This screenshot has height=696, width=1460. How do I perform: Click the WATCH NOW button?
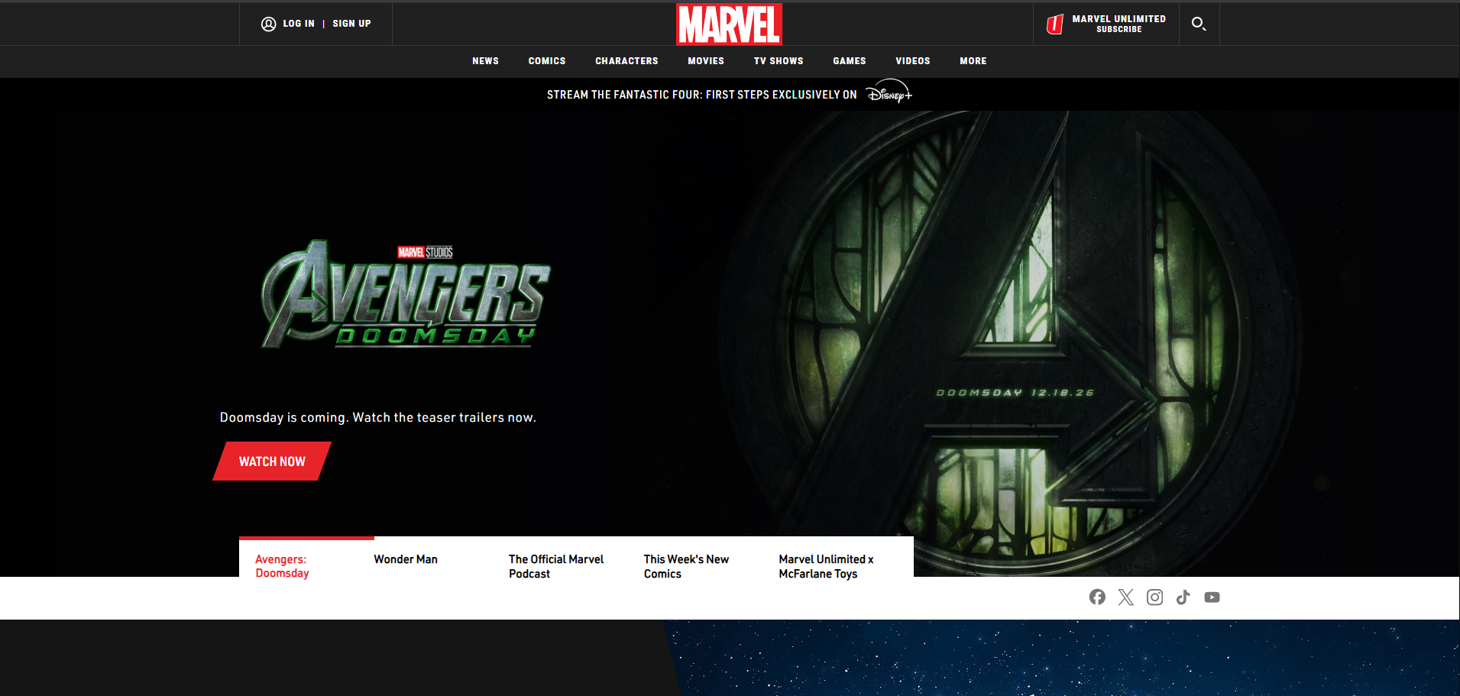[271, 461]
